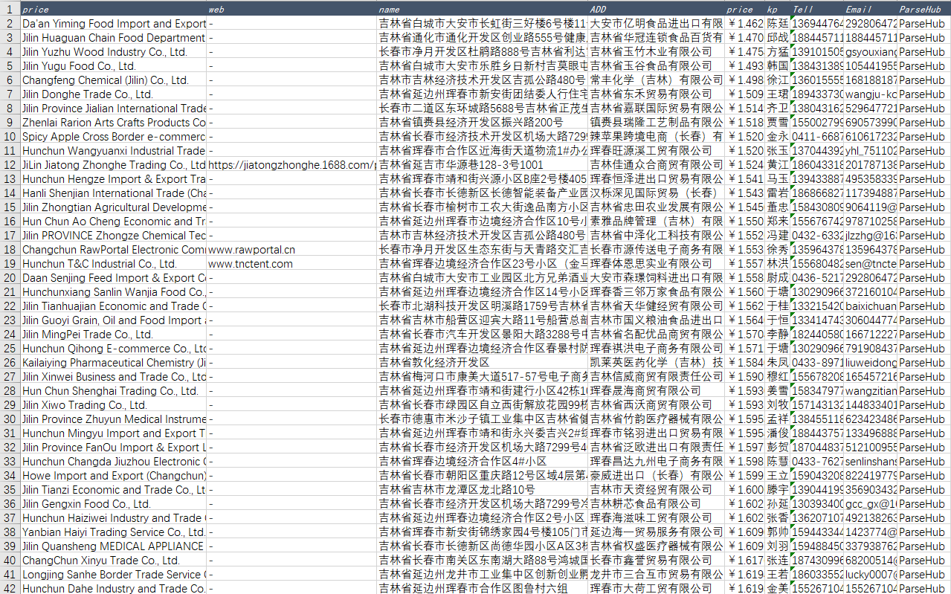951x594 pixels.
Task: Click row number 26 header
Action: (x=10, y=363)
